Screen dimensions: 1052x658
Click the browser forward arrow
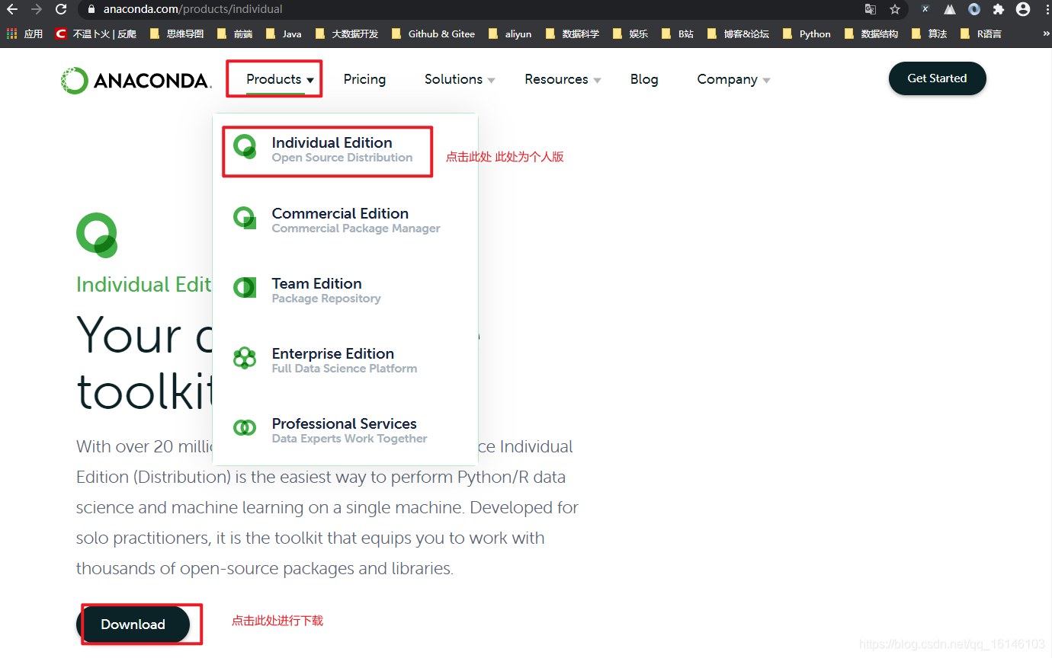click(x=37, y=9)
